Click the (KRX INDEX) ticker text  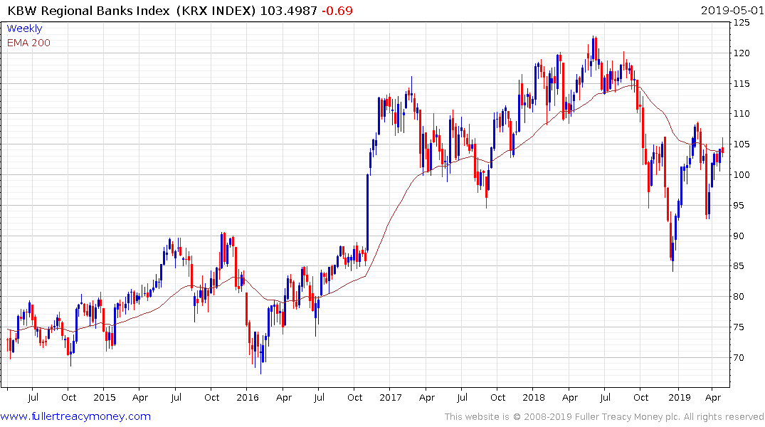pos(216,10)
